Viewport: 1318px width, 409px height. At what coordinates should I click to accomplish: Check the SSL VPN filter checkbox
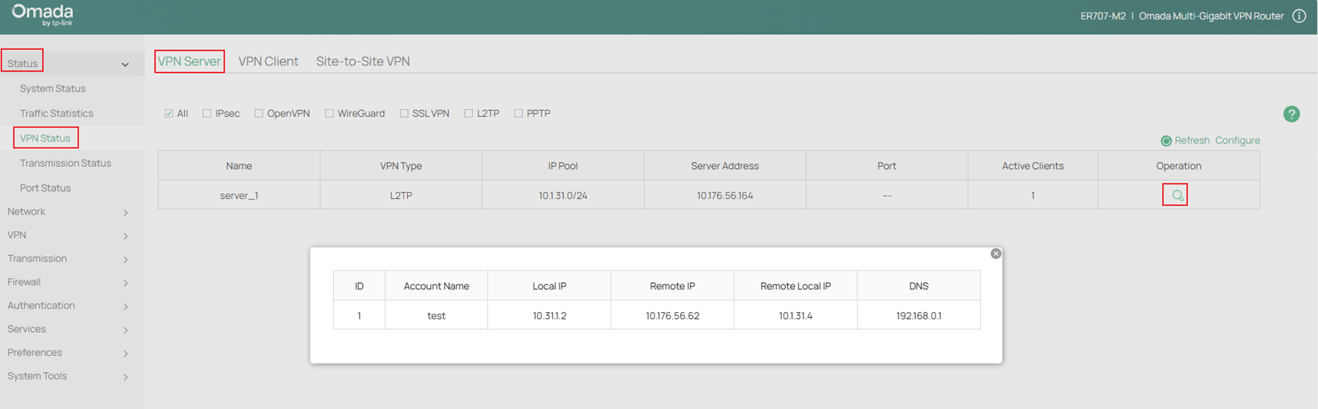coord(404,113)
